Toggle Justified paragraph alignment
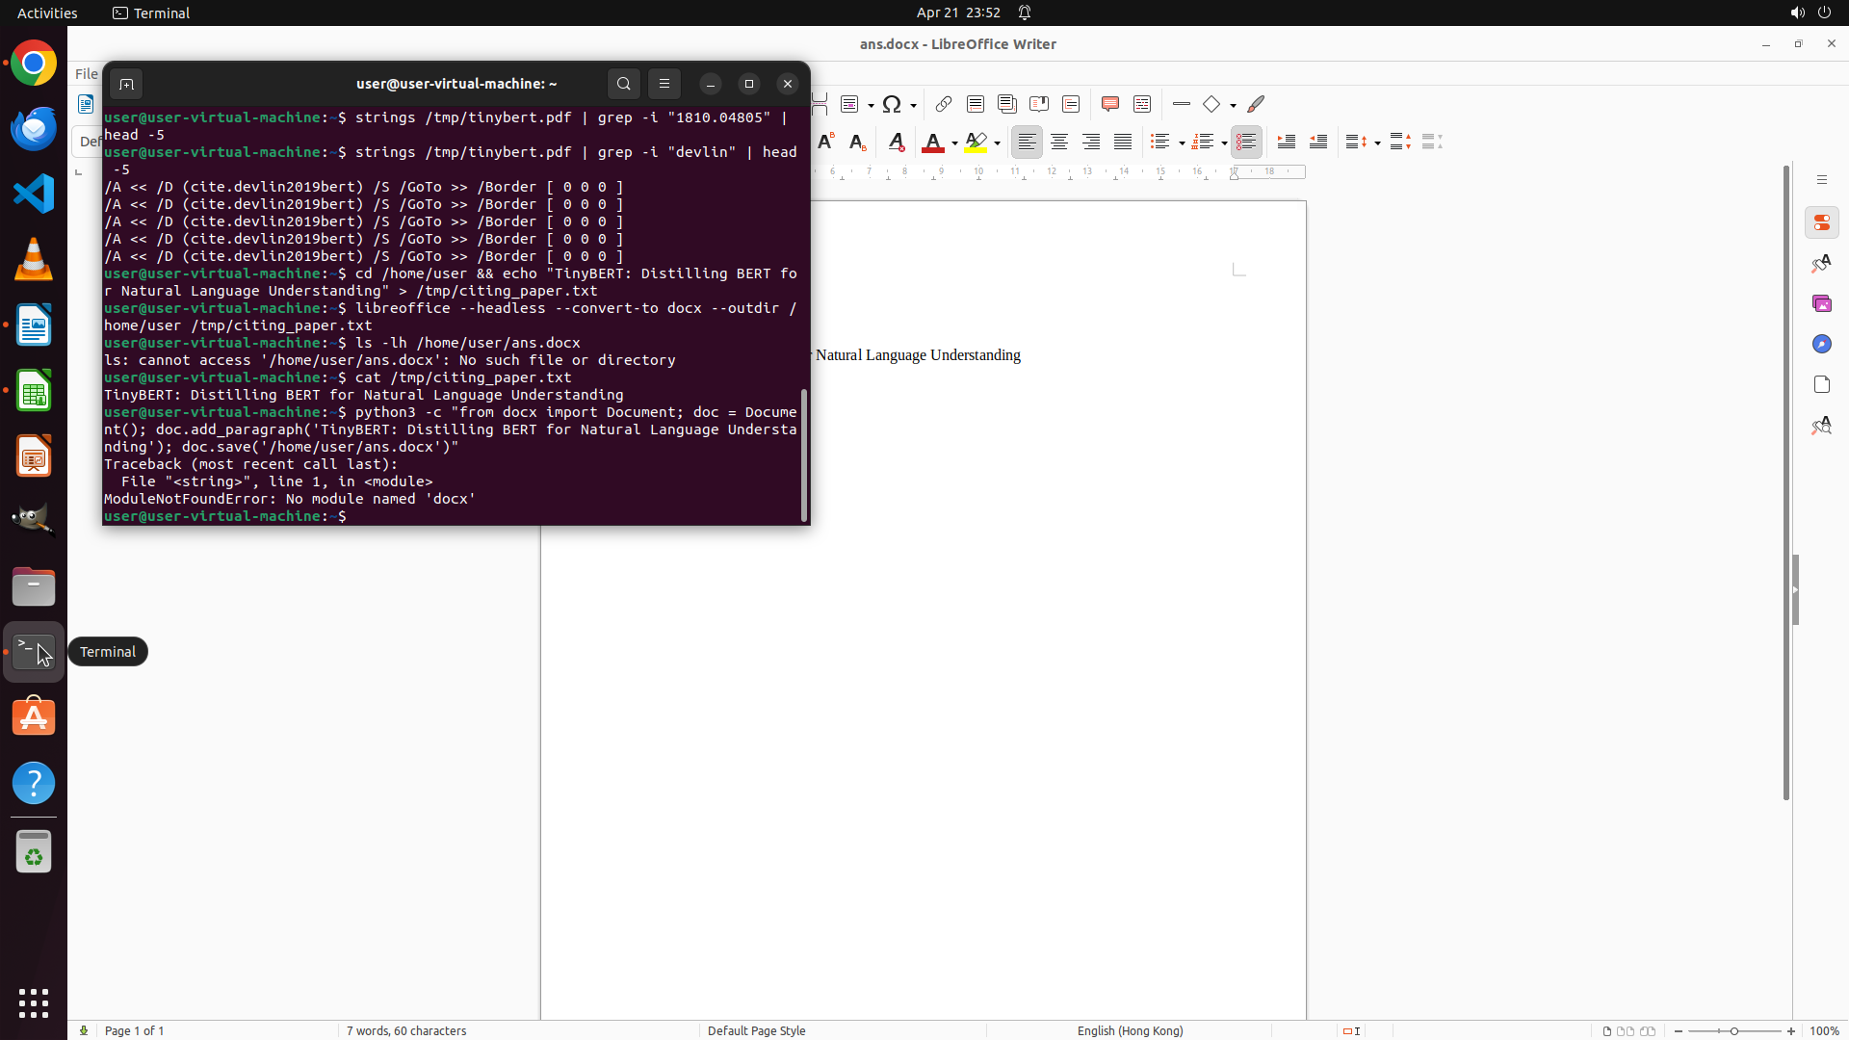Viewport: 1849px width, 1040px height. (x=1122, y=143)
